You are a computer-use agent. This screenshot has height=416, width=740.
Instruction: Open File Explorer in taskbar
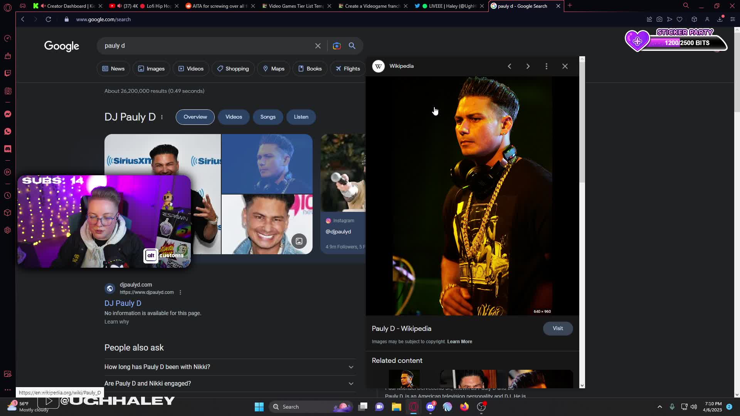pos(397,407)
